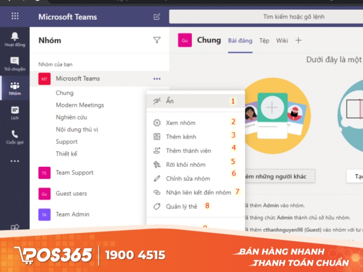
Task: Switch to the Tệp tab
Action: (264, 40)
